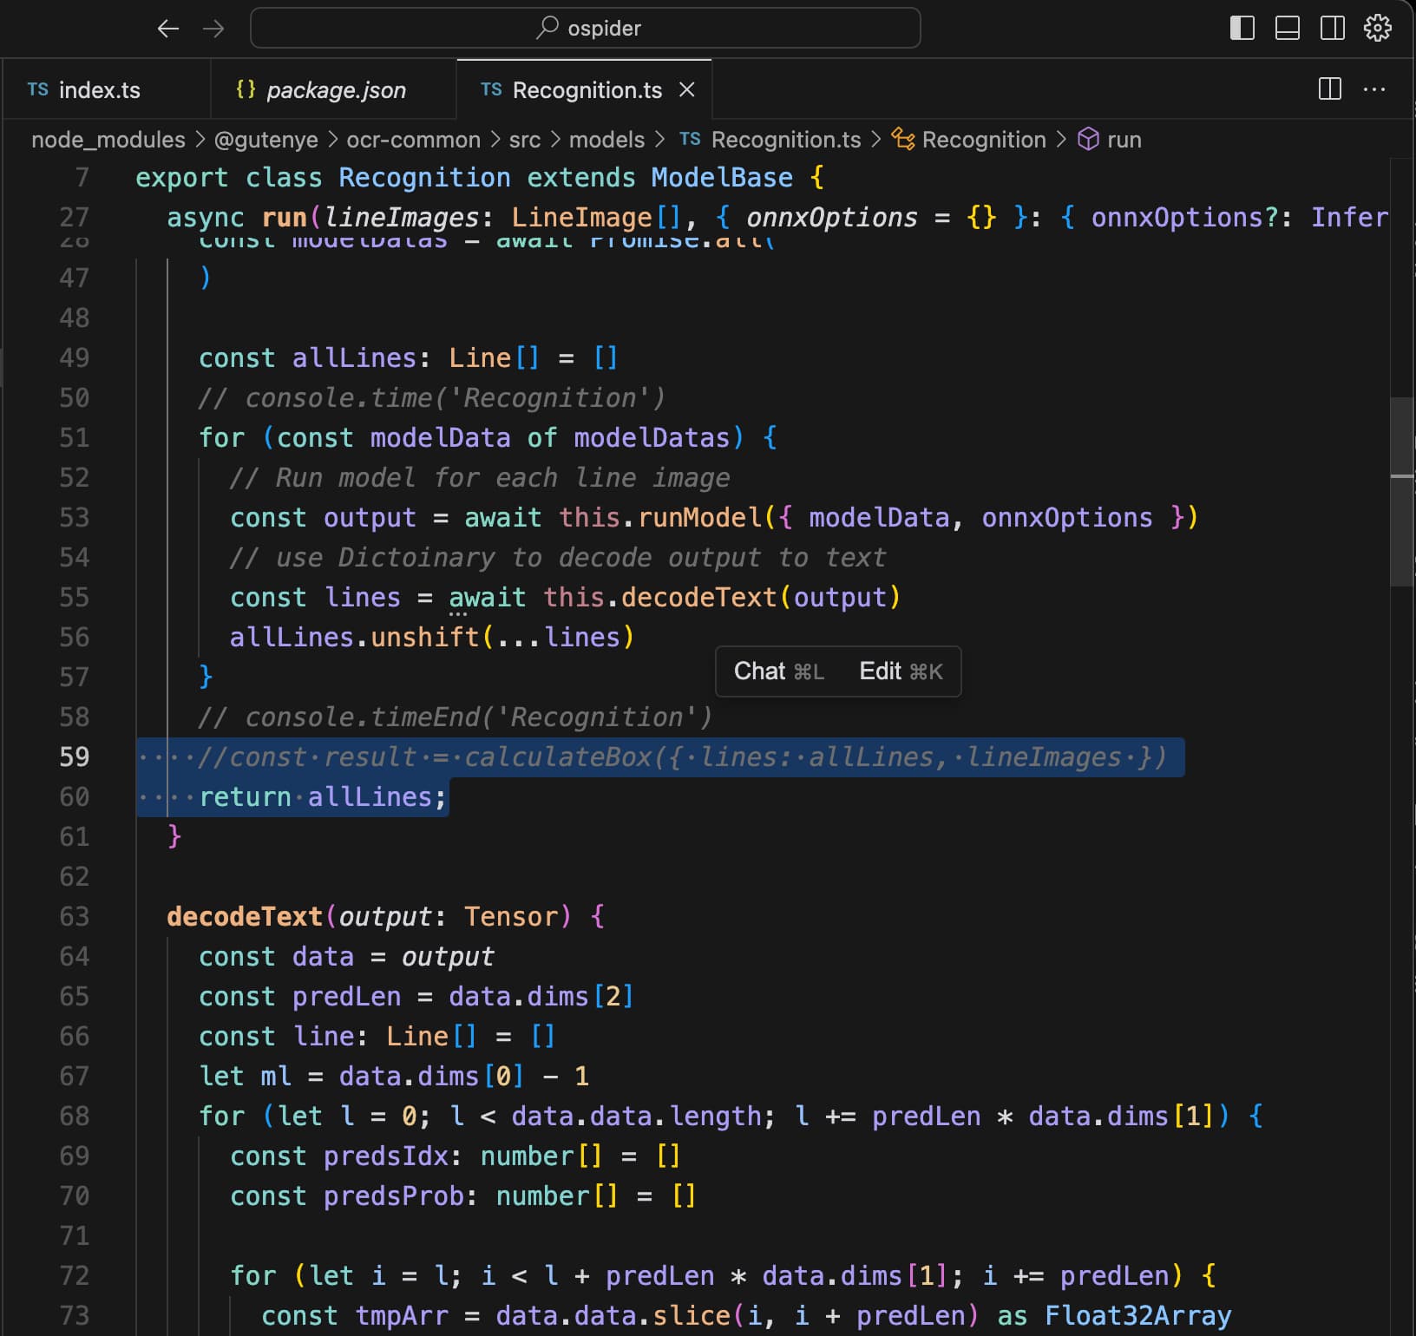Click the TS icon in the Recognition.ts breadcrumb
The height and width of the screenshot is (1336, 1416).
(x=690, y=140)
